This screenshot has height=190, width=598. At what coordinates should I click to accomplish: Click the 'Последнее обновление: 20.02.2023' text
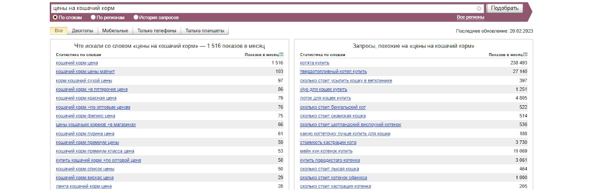[x=494, y=31]
